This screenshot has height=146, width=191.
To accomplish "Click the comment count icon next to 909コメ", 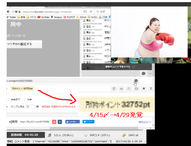I will coord(86,135).
